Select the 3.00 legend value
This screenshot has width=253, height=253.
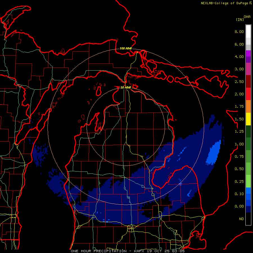pyautogui.click(x=239, y=69)
